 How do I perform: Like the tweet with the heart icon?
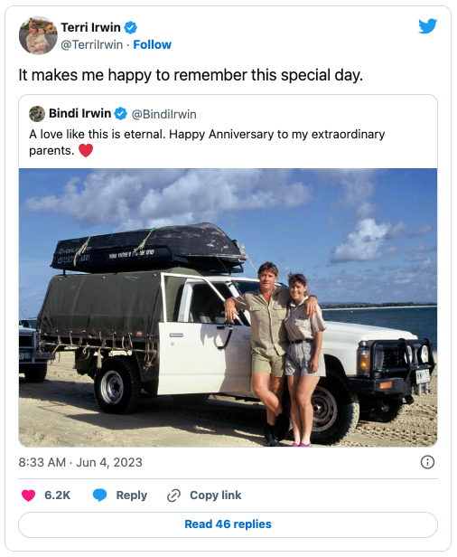(29, 496)
